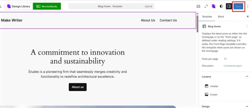Select the Header template part
The height and width of the screenshot is (108, 252).
pyautogui.click(x=214, y=86)
